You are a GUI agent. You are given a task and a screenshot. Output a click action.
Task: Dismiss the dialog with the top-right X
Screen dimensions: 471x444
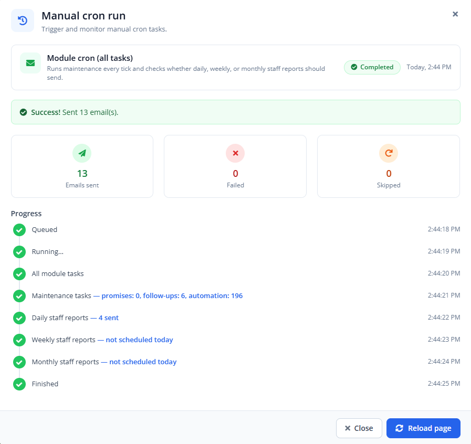(x=455, y=14)
